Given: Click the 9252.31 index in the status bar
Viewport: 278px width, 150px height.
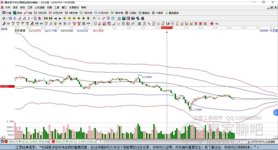Looking at the screenshot, I should (x=61, y=142).
